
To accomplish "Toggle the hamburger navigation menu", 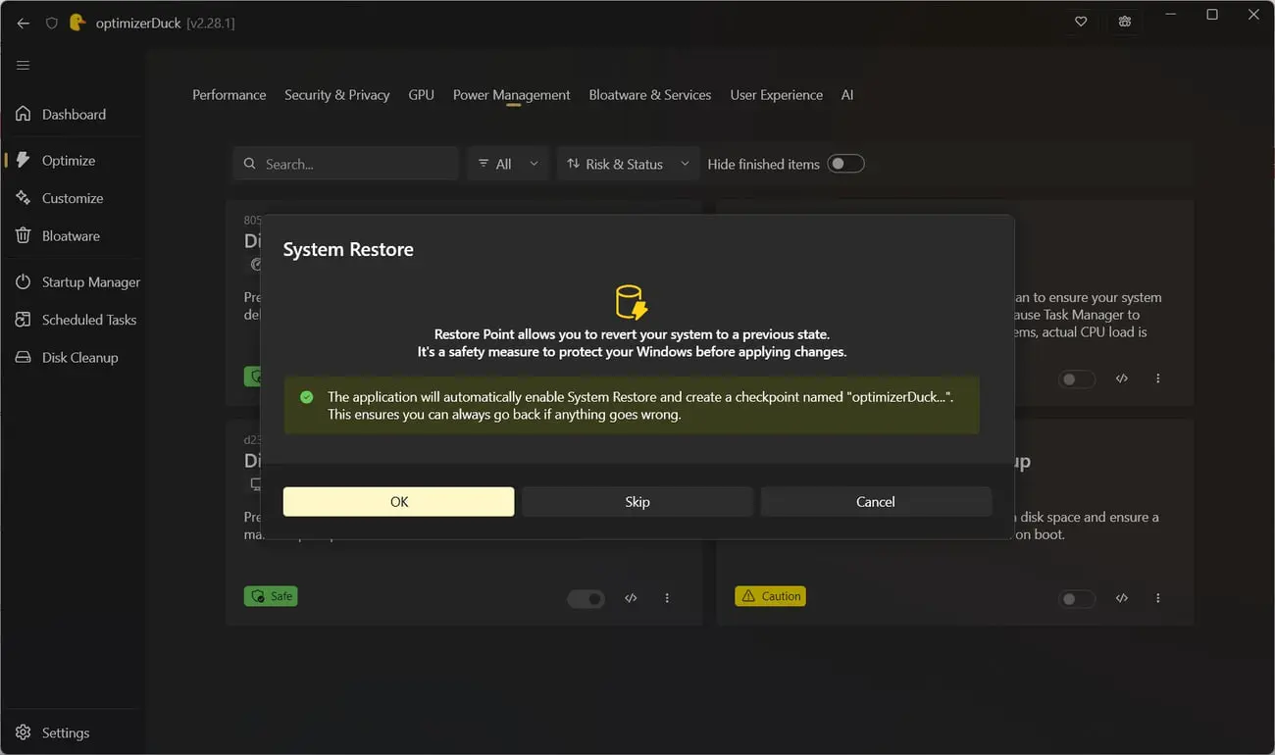I will tap(24, 66).
